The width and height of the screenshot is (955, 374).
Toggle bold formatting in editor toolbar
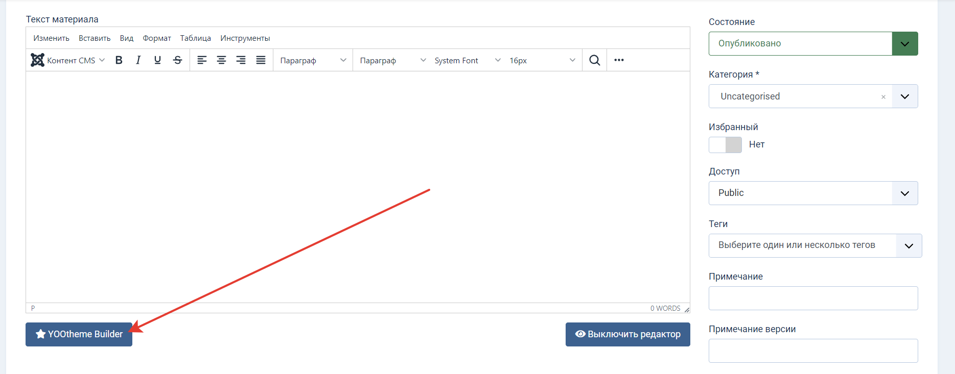(119, 60)
